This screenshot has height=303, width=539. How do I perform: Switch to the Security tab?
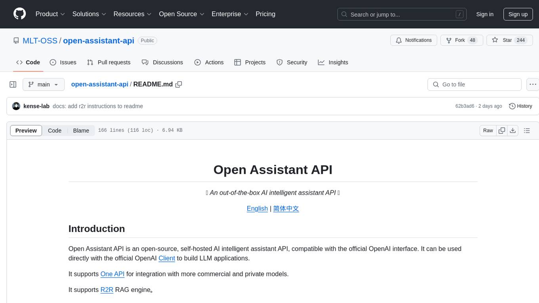(x=292, y=62)
